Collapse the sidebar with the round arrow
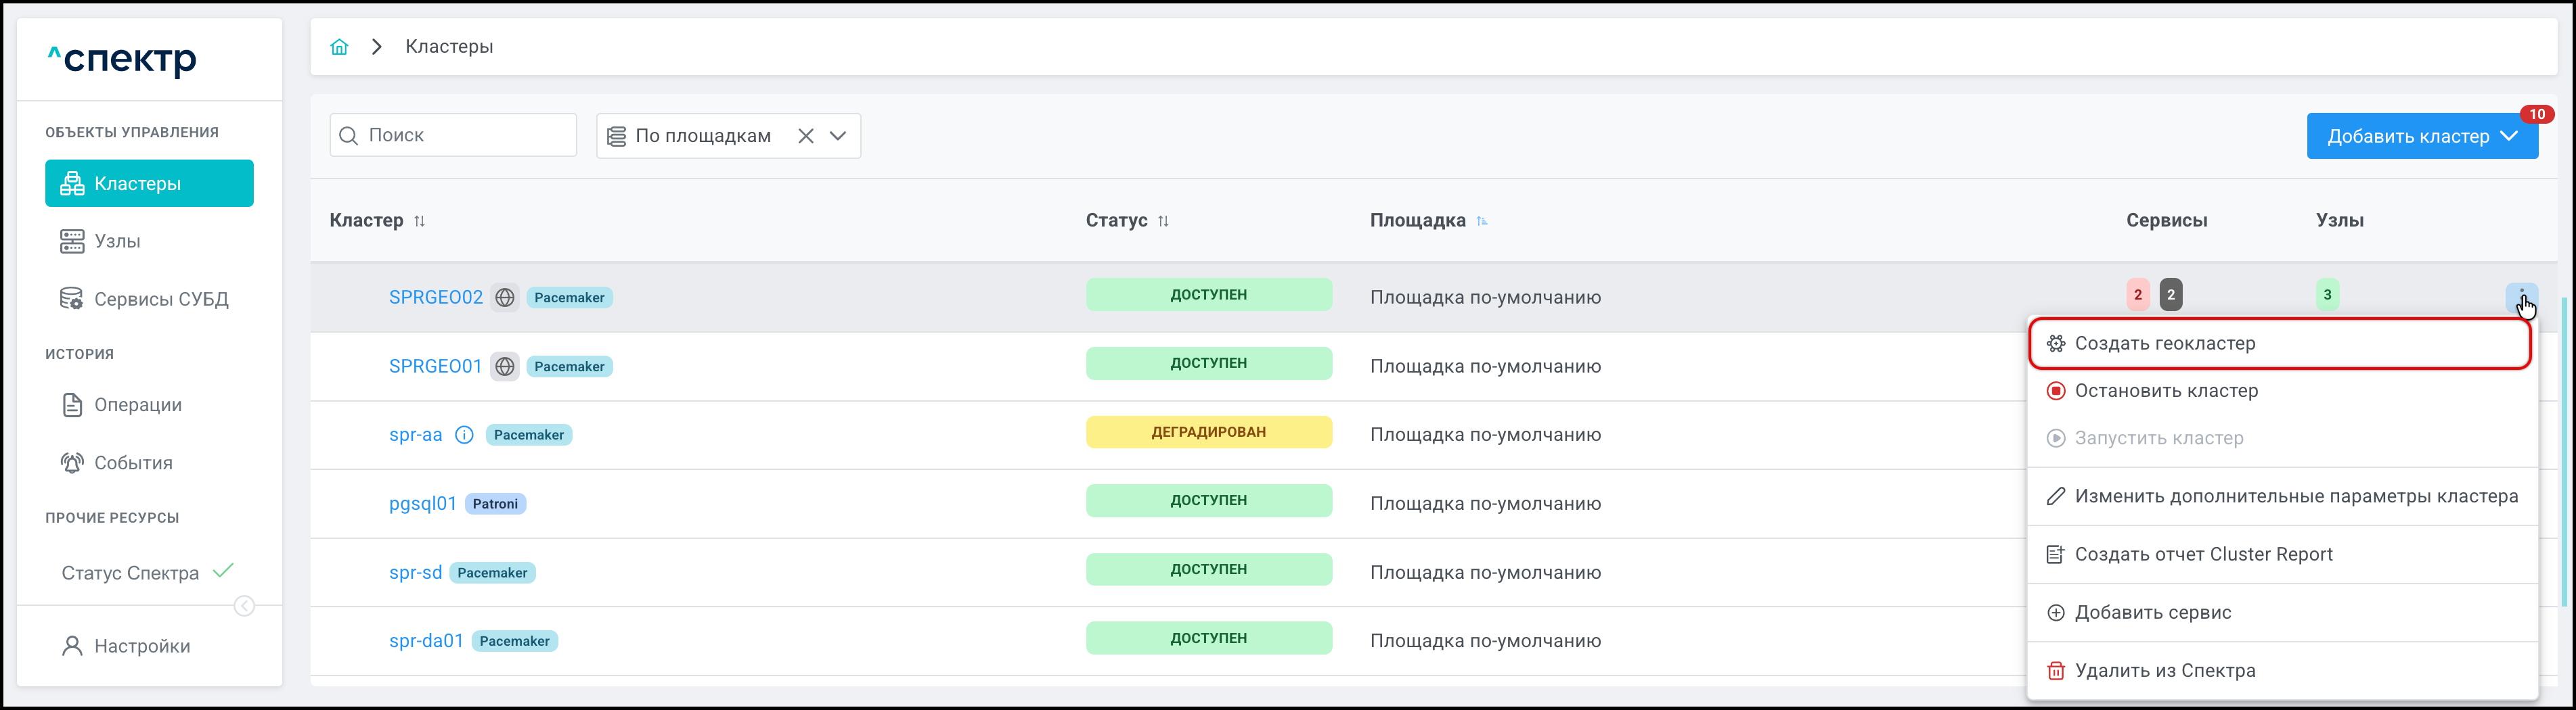This screenshot has height=710, width=2576. [244, 606]
